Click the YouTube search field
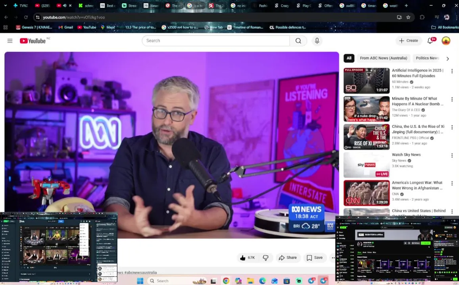459x285 pixels. 216,41
